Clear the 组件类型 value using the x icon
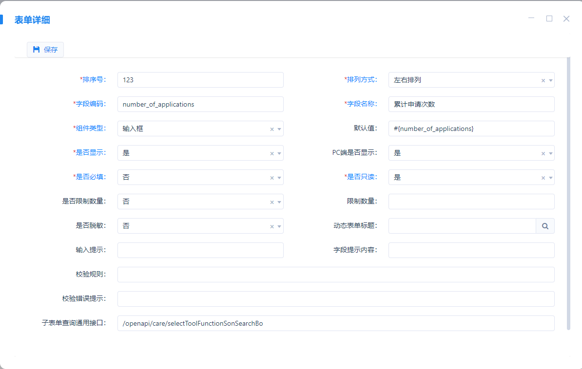 tap(272, 129)
